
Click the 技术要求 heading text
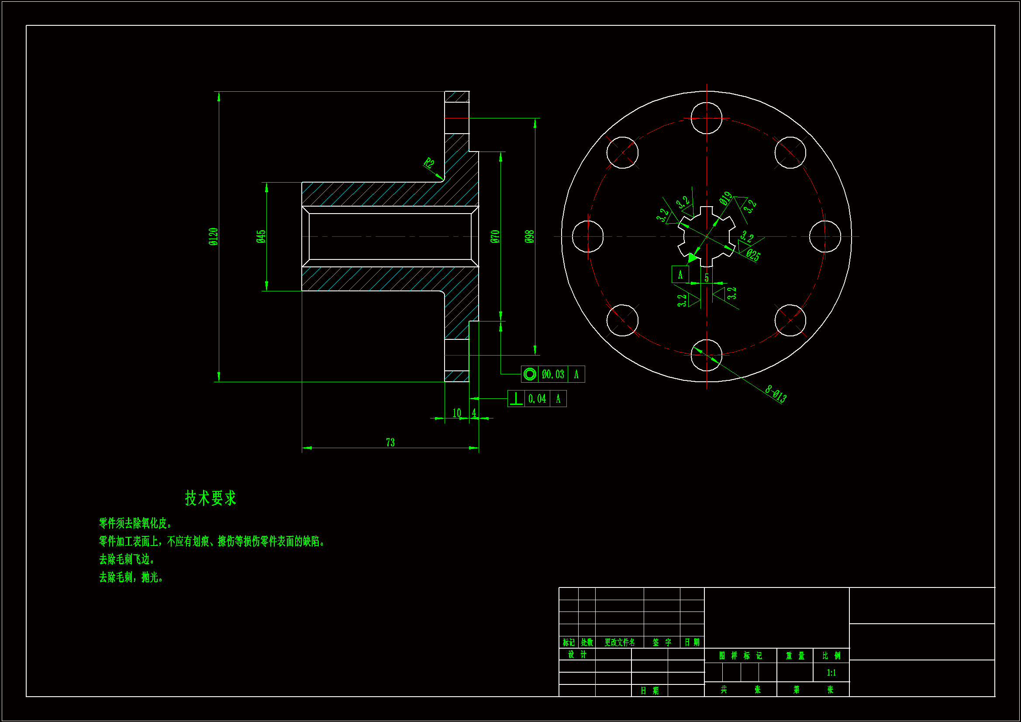(x=210, y=498)
